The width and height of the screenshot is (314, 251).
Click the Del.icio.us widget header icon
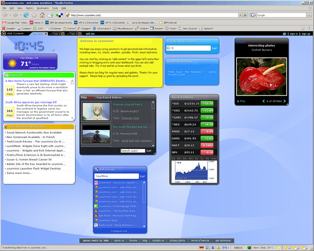pyautogui.click(x=96, y=169)
